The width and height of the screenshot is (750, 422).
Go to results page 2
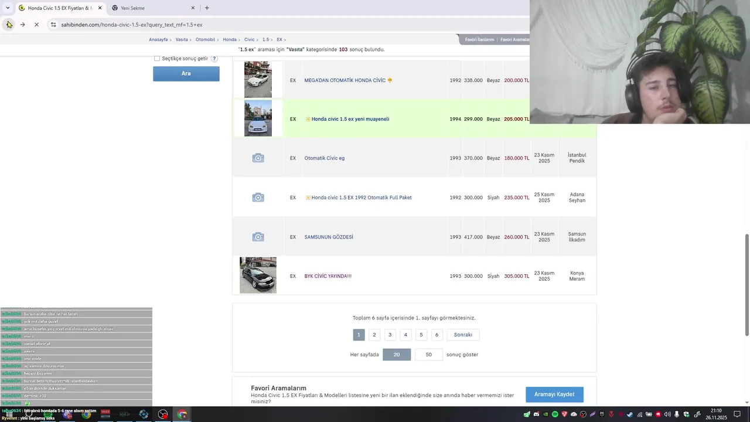point(374,335)
